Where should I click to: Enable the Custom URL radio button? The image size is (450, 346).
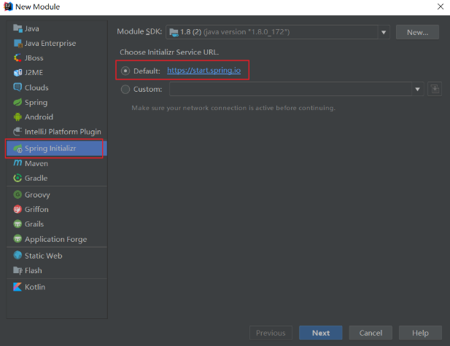(125, 89)
